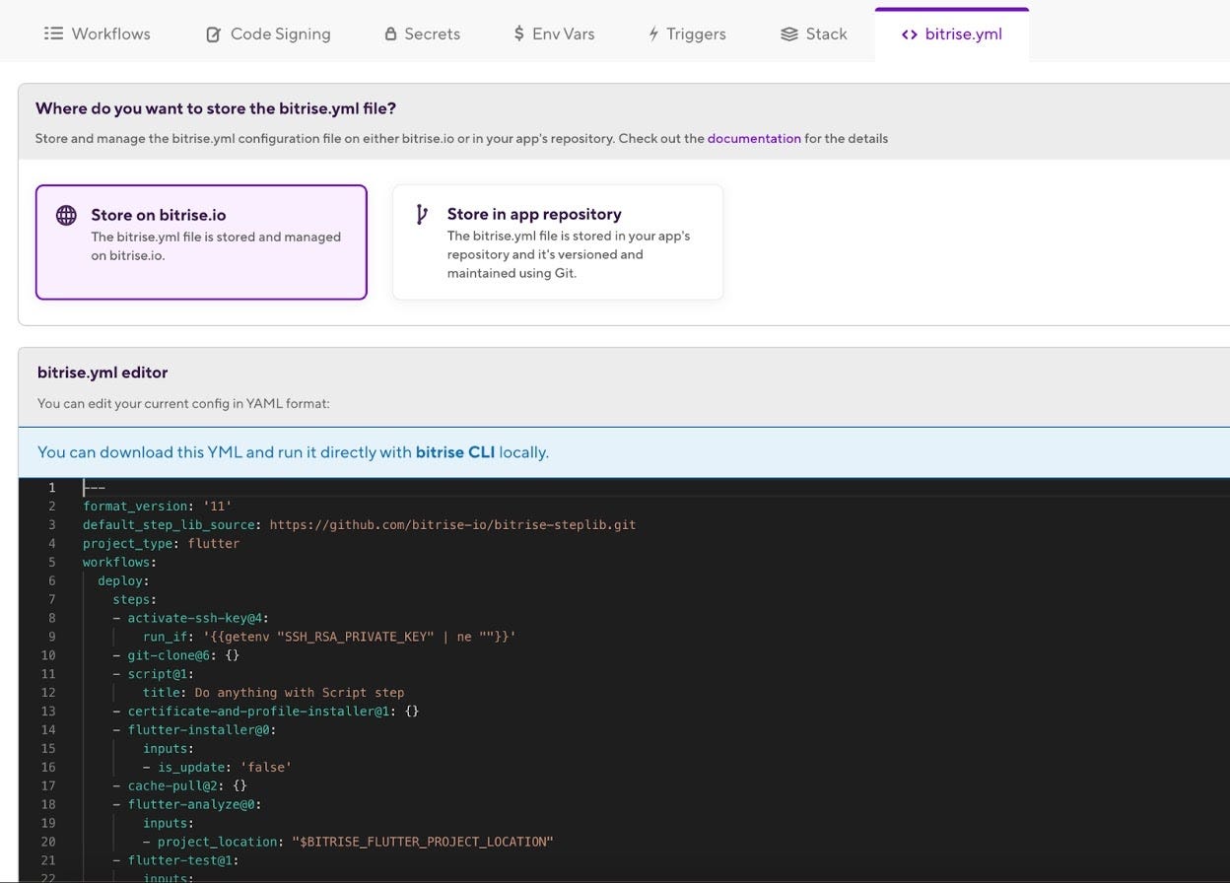This screenshot has width=1230, height=883.
Task: Click the deploy: line in the editor
Action: (124, 581)
